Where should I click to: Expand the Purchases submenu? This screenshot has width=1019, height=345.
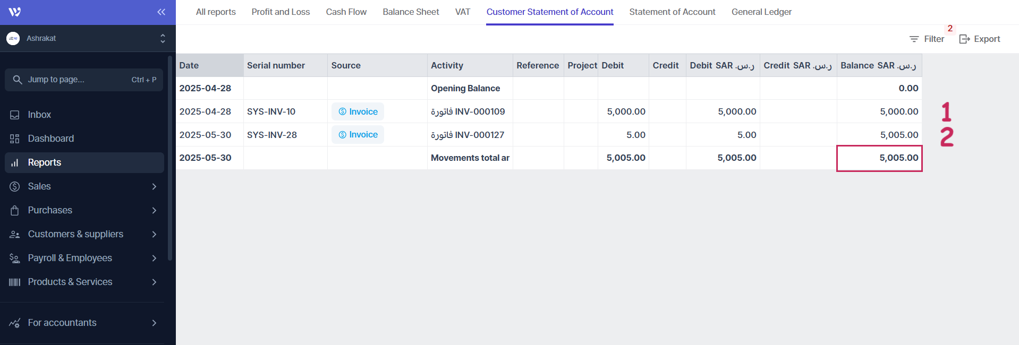(154, 210)
